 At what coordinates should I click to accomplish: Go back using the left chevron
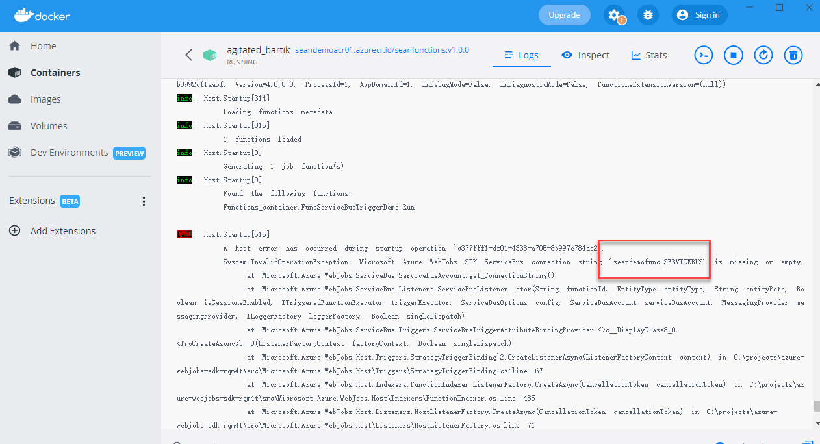point(189,55)
